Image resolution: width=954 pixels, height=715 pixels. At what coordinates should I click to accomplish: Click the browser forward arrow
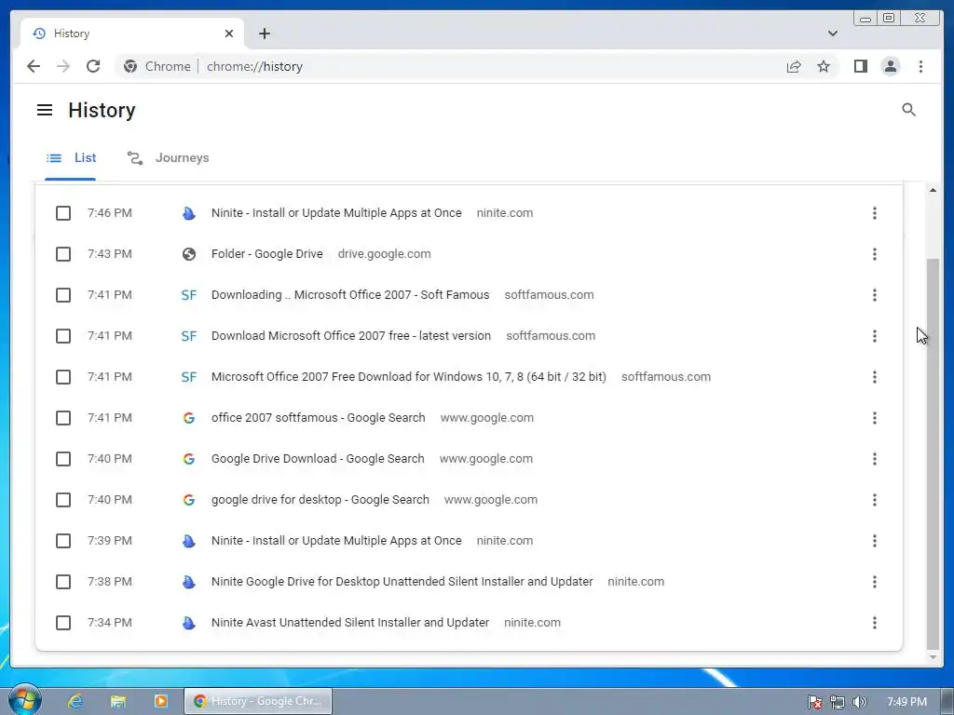tap(63, 66)
